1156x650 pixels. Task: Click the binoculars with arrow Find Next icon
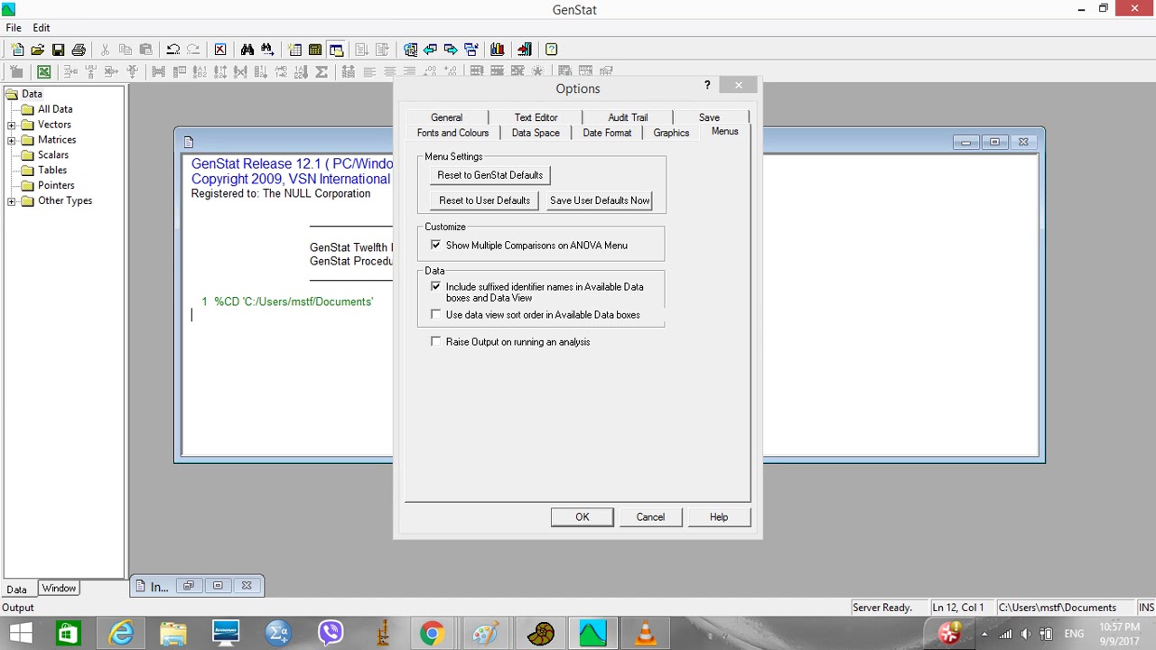267,50
